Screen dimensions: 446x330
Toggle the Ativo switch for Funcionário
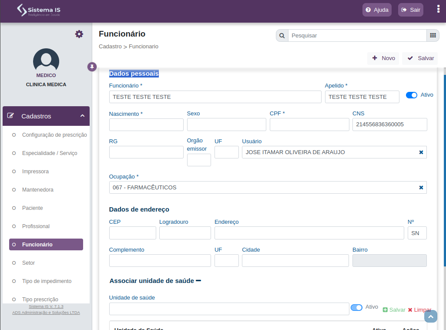click(x=411, y=95)
